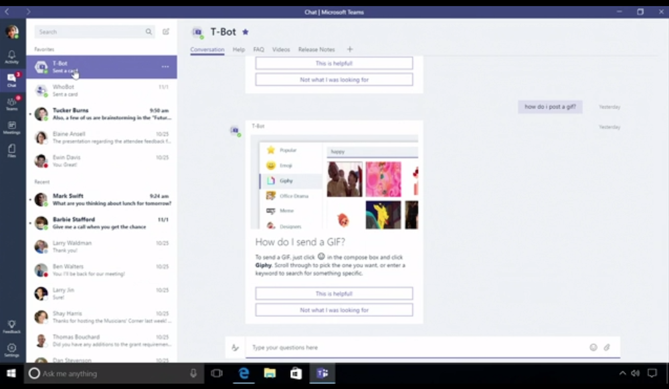This screenshot has width=669, height=389.
Task: Start a new chat with compose icon
Action: point(166,31)
